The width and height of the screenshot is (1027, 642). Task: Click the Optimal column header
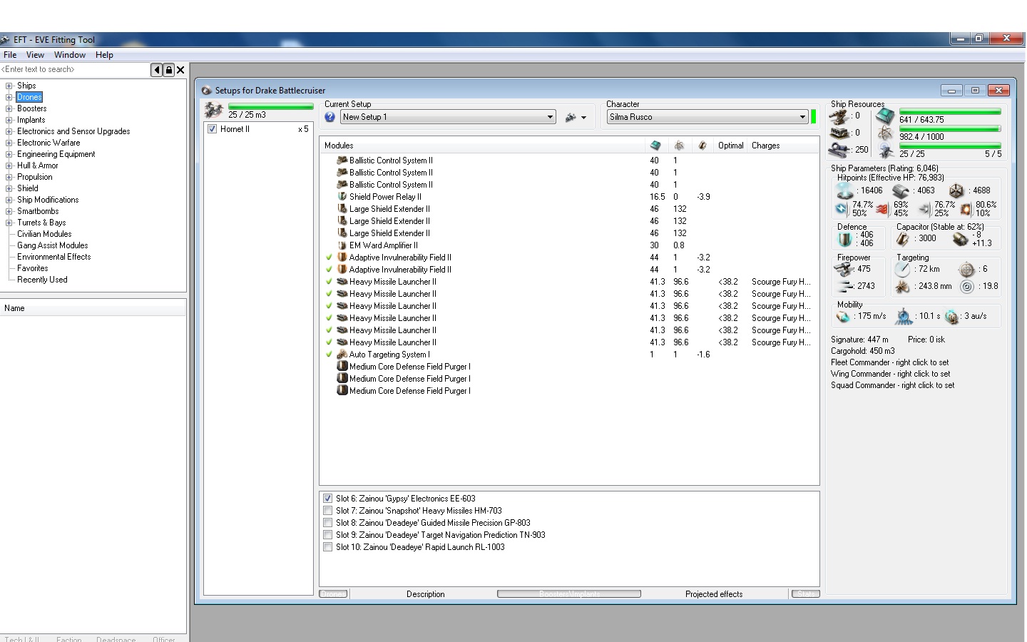point(730,146)
